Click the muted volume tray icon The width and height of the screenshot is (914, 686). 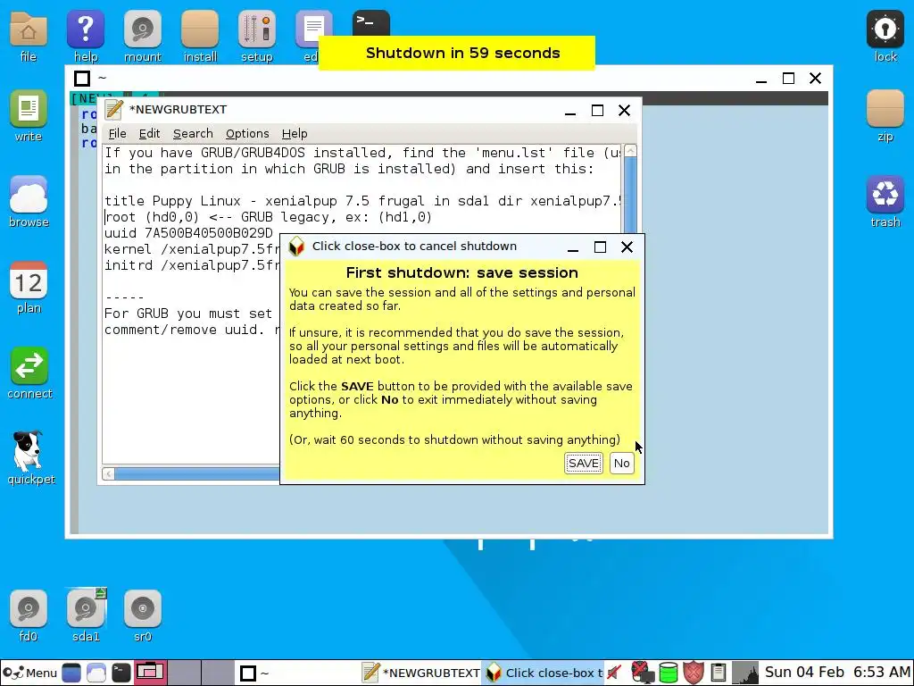click(614, 673)
